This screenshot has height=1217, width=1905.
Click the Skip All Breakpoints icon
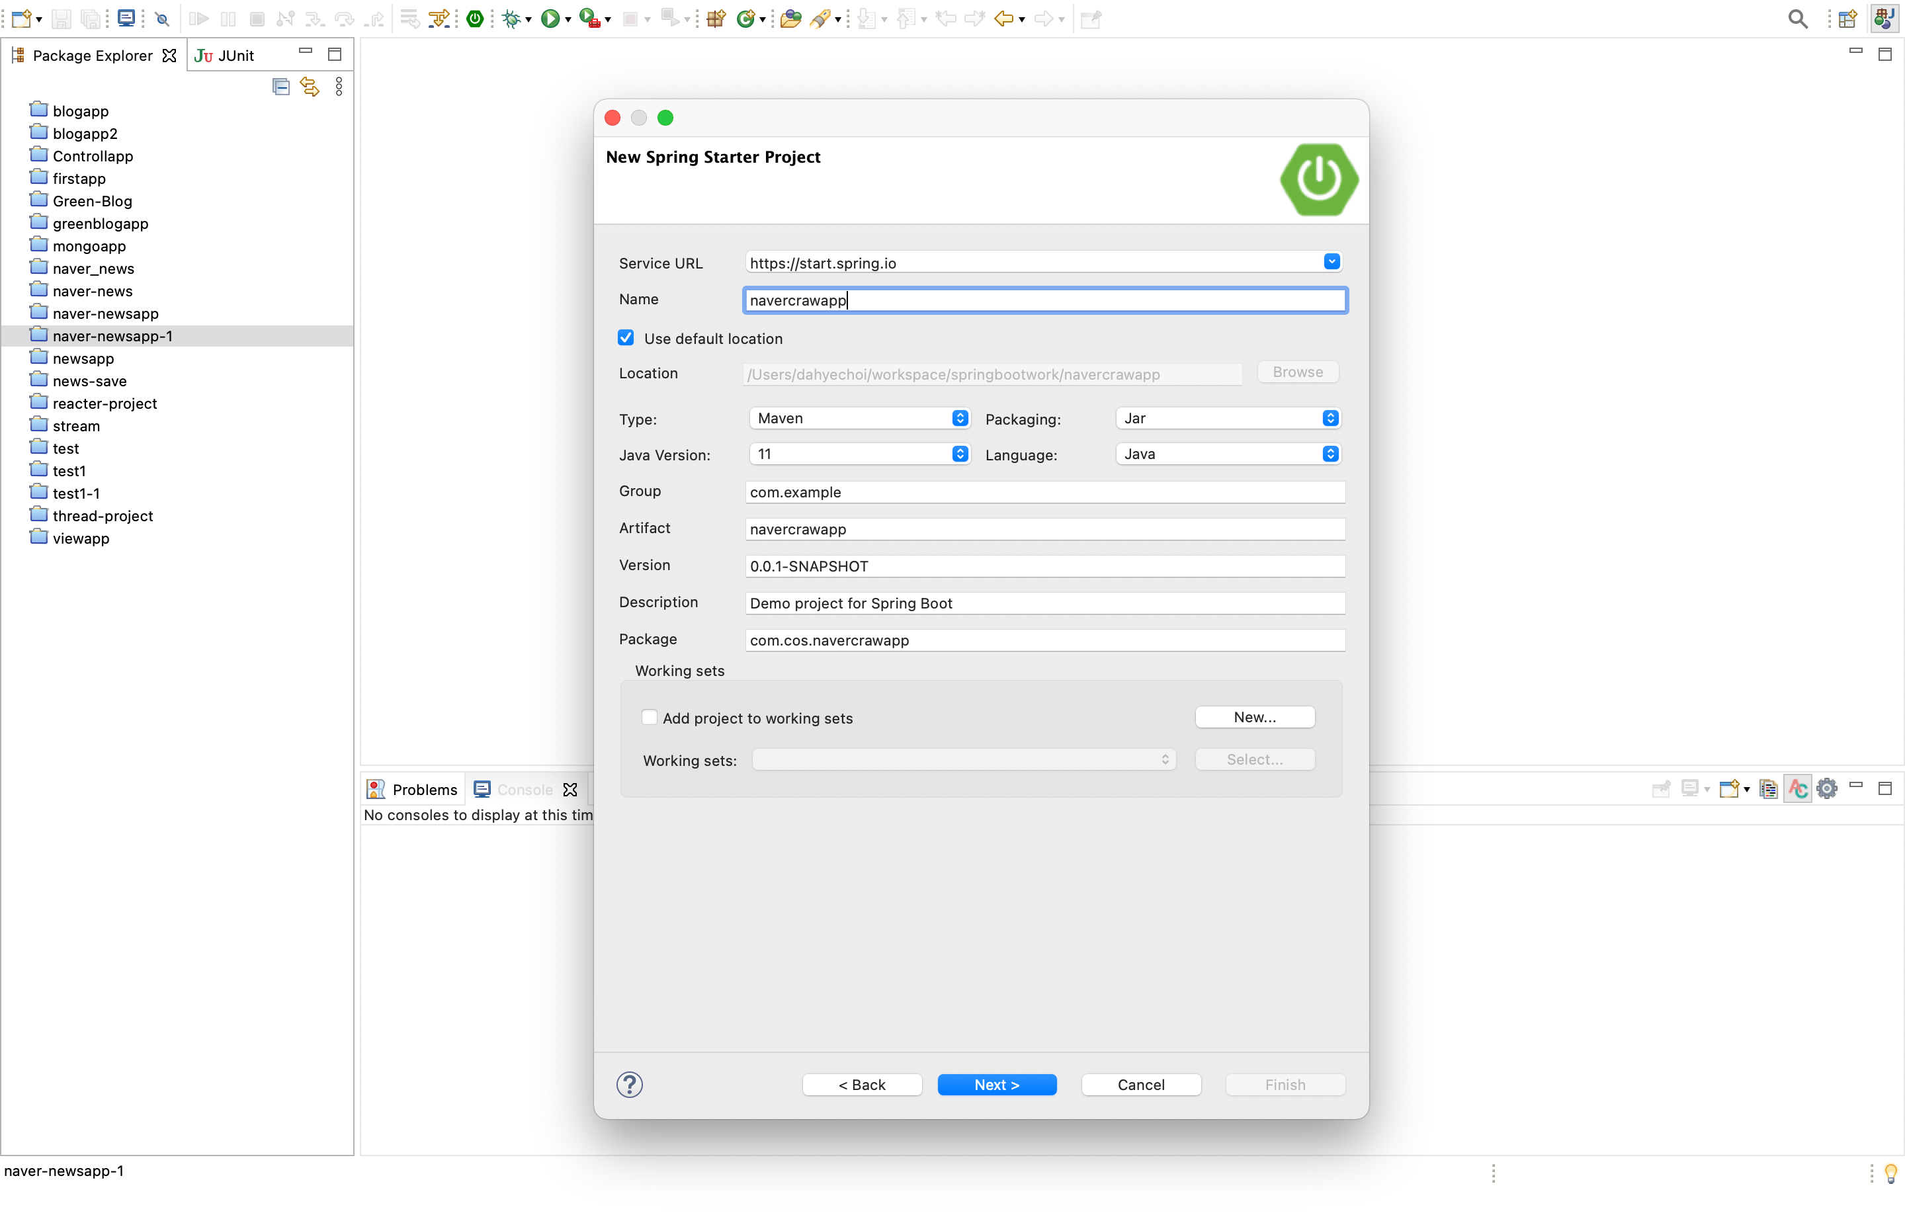163,19
